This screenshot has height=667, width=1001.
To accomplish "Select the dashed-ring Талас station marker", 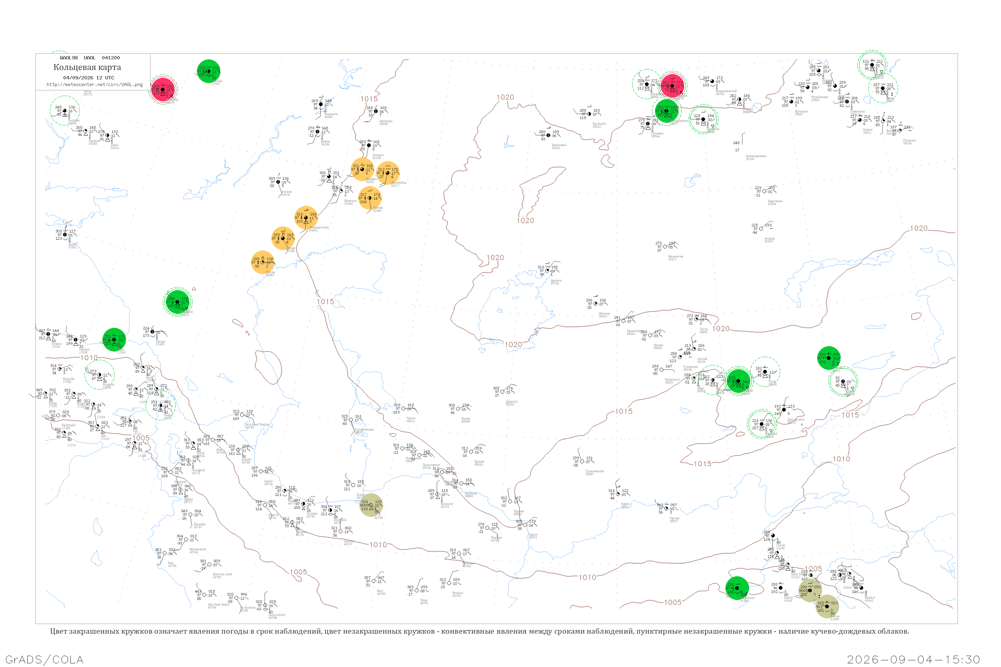I will click(765, 372).
